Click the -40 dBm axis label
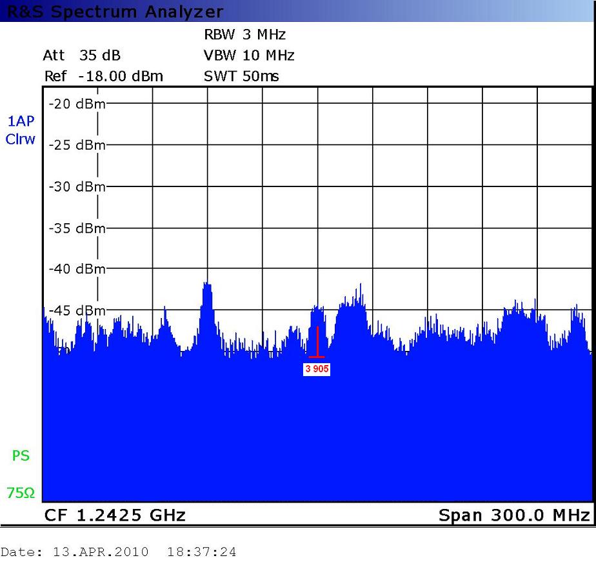This screenshot has height=578, width=596. (x=77, y=269)
